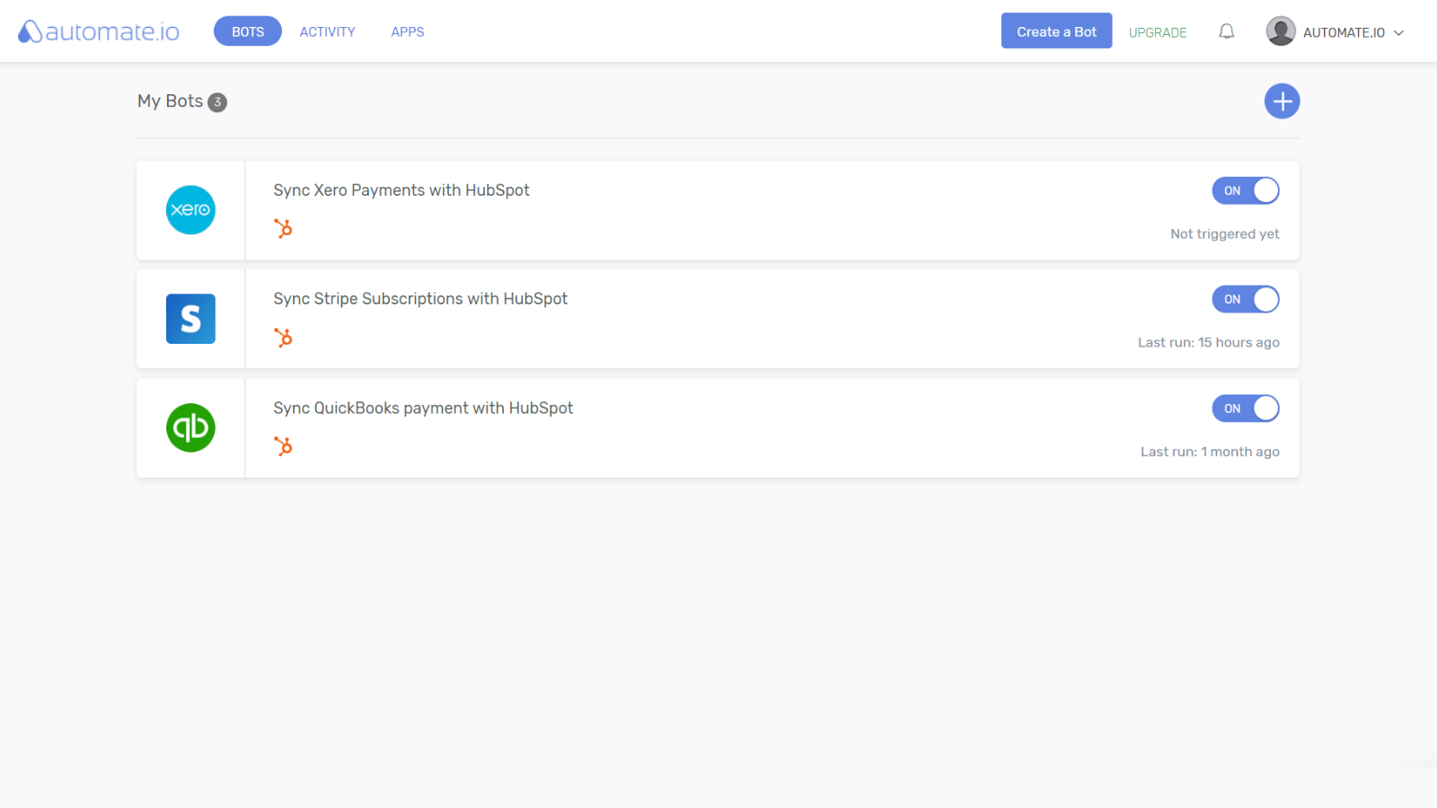
Task: Open Sync Stripe Subscriptions with HubSpot bot
Action: click(420, 299)
